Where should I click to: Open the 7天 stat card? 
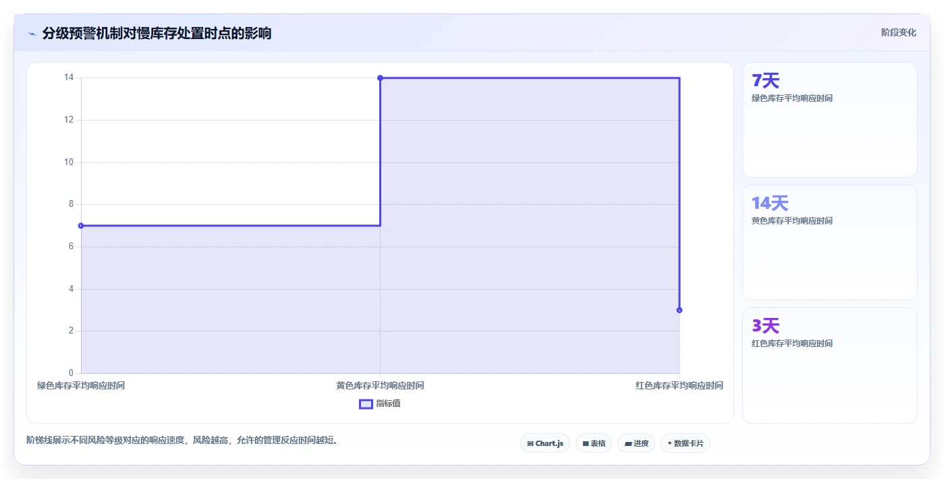(830, 120)
